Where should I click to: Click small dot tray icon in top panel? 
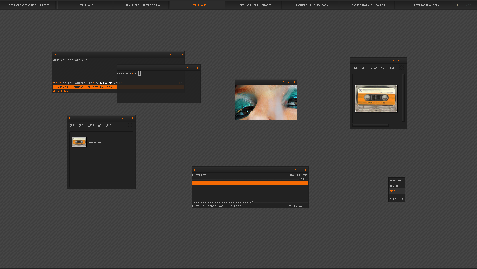pyautogui.click(x=458, y=5)
